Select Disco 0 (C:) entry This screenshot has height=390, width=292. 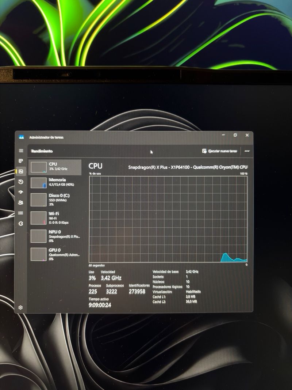pyautogui.click(x=55, y=200)
